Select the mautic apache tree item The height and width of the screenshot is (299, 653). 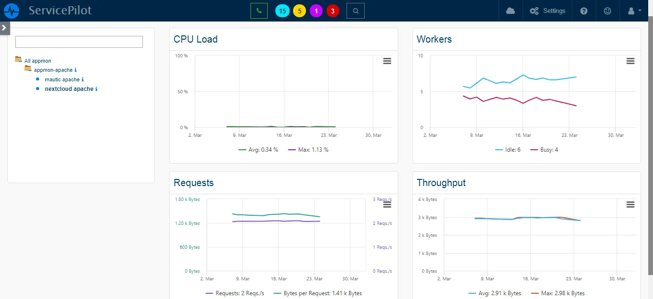tap(62, 79)
